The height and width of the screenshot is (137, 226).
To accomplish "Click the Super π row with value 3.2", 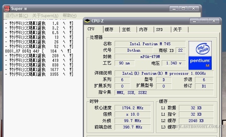I will (x=39, y=28).
